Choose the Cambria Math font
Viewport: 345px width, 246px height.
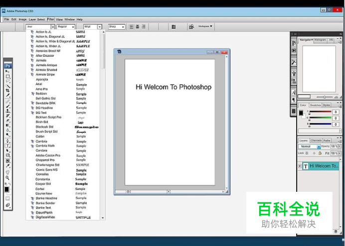45,146
